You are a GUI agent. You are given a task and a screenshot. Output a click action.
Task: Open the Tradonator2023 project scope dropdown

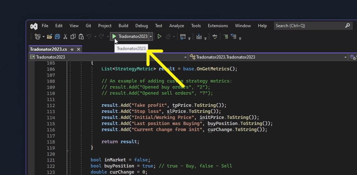108,57
